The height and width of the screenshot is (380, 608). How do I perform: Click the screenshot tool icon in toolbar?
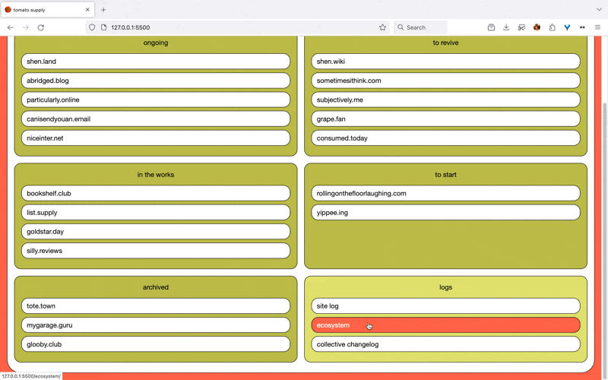point(521,27)
